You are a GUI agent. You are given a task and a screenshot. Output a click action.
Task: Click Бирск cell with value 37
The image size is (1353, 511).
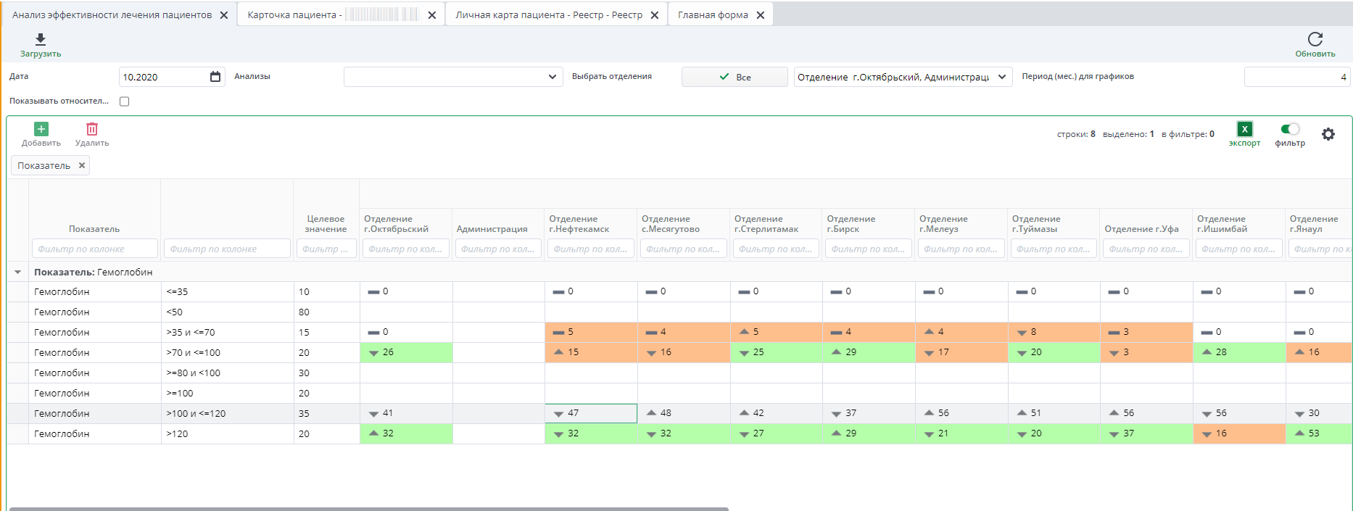869,413
